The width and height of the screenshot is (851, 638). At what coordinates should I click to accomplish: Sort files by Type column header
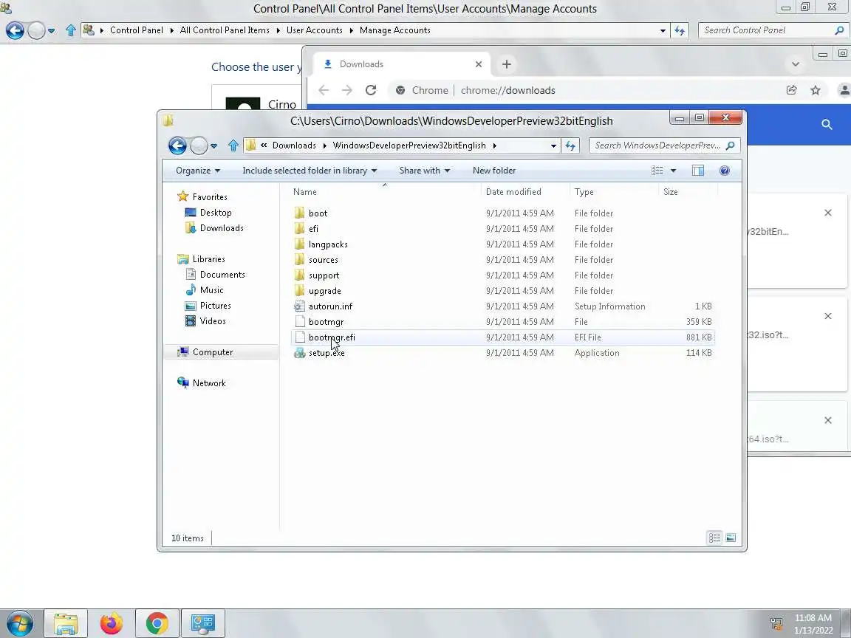coord(614,191)
